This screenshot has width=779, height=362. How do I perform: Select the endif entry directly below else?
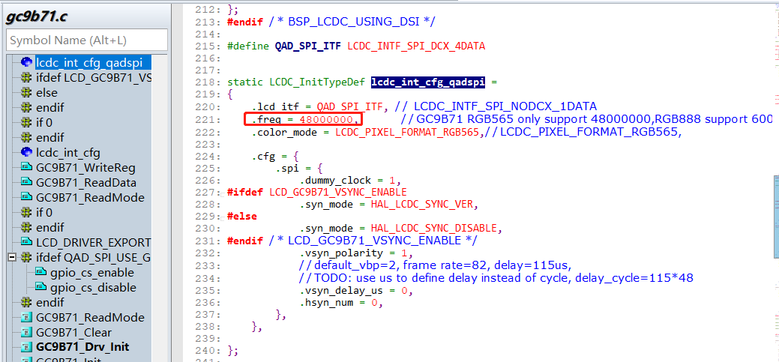pyautogui.click(x=49, y=108)
